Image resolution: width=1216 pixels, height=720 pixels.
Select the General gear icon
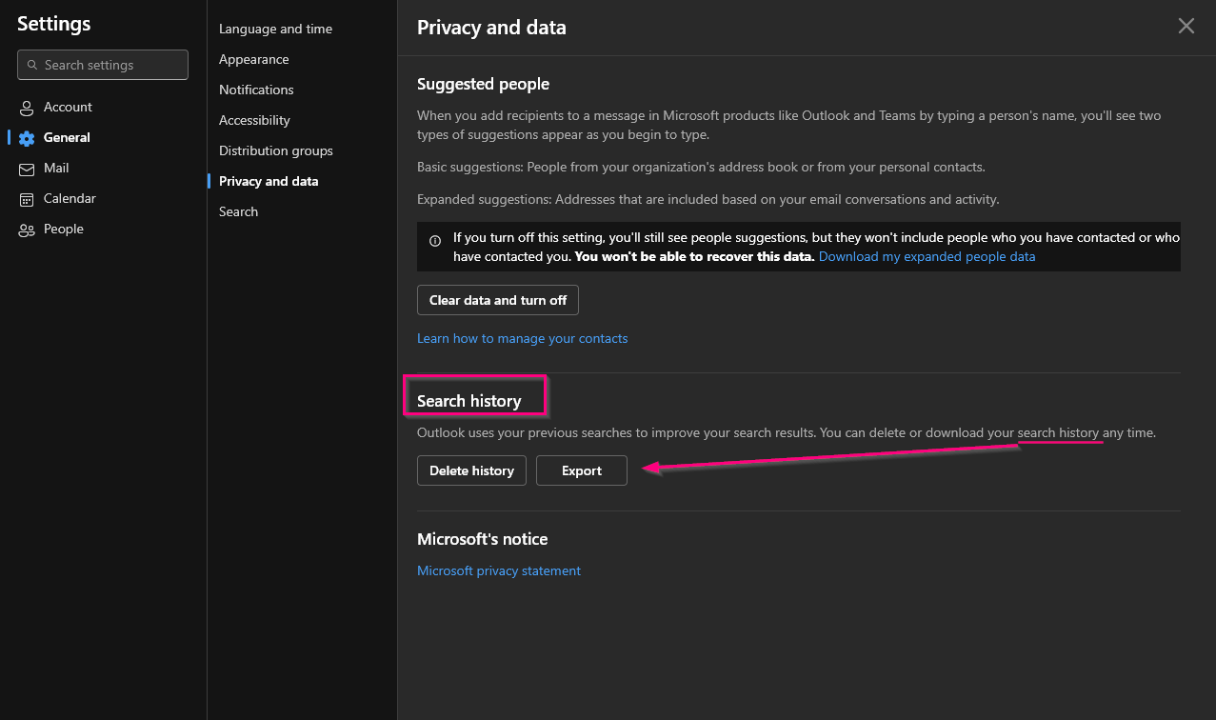[x=27, y=138]
